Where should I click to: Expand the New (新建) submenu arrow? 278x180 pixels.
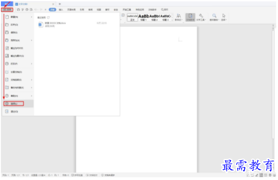(32, 17)
